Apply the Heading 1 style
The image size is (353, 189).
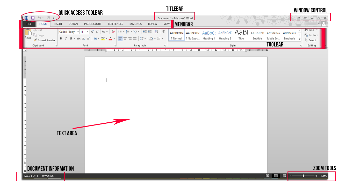click(x=209, y=35)
